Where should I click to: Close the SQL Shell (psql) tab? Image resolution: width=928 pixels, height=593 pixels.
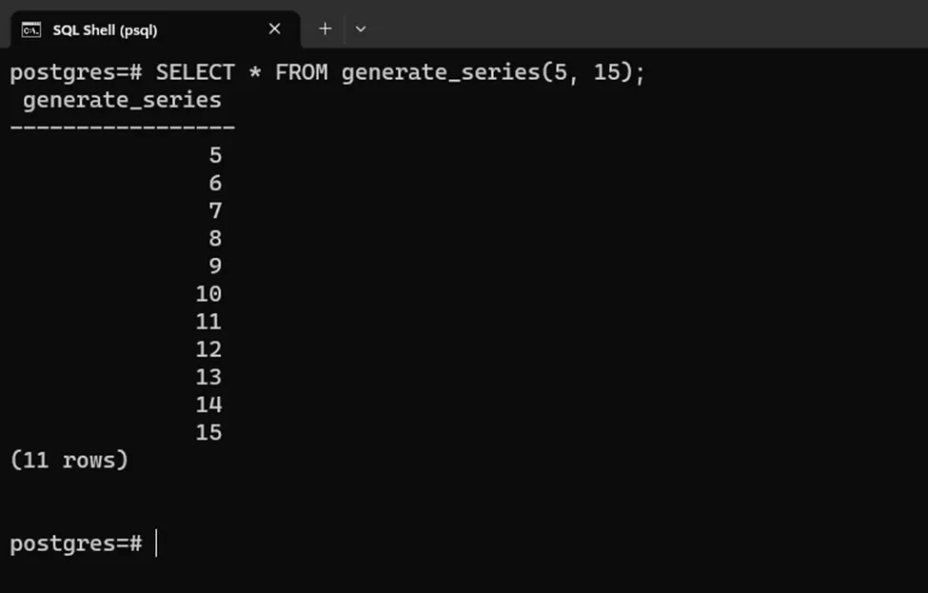274,29
